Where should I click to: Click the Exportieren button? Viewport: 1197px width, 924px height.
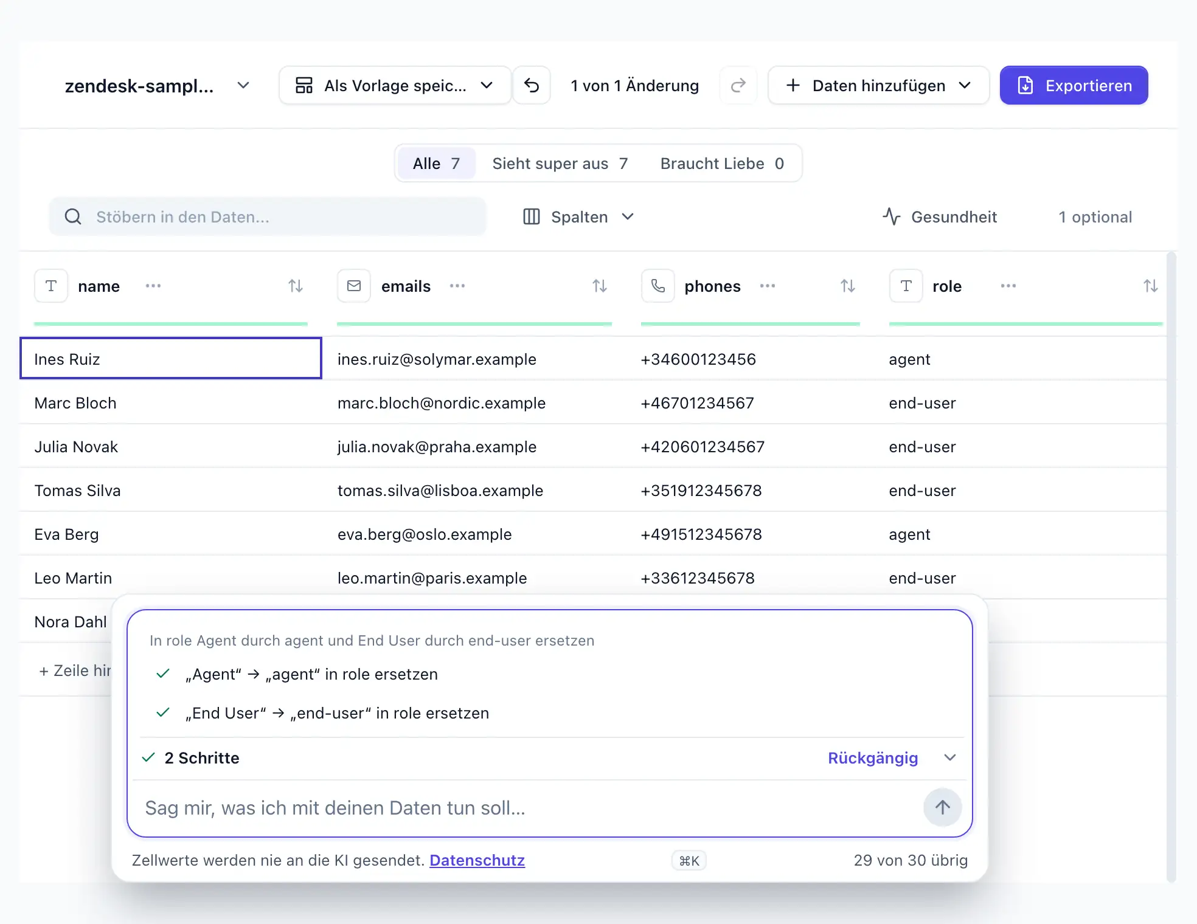1074,86
